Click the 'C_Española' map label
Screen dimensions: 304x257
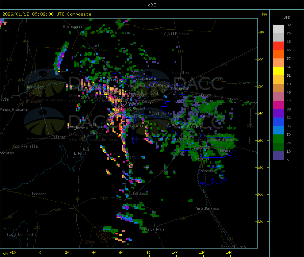tap(146, 78)
